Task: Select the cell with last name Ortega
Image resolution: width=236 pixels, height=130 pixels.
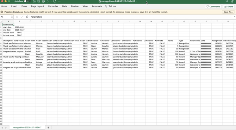Action: (41, 62)
